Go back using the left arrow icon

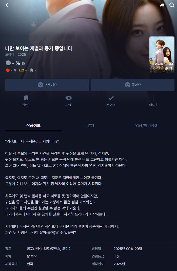tap(7, 5)
